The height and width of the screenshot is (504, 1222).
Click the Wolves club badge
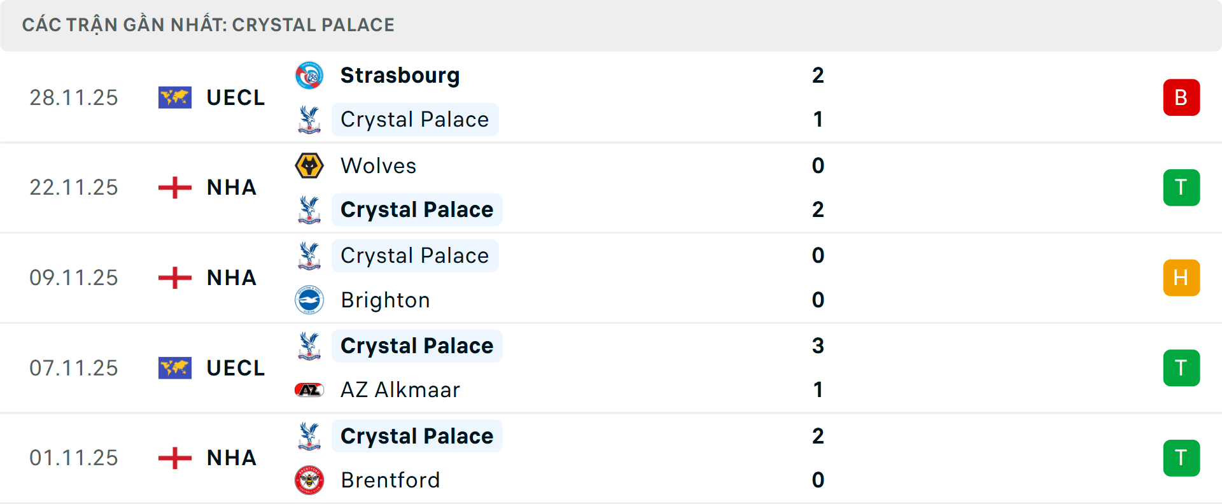(x=309, y=165)
